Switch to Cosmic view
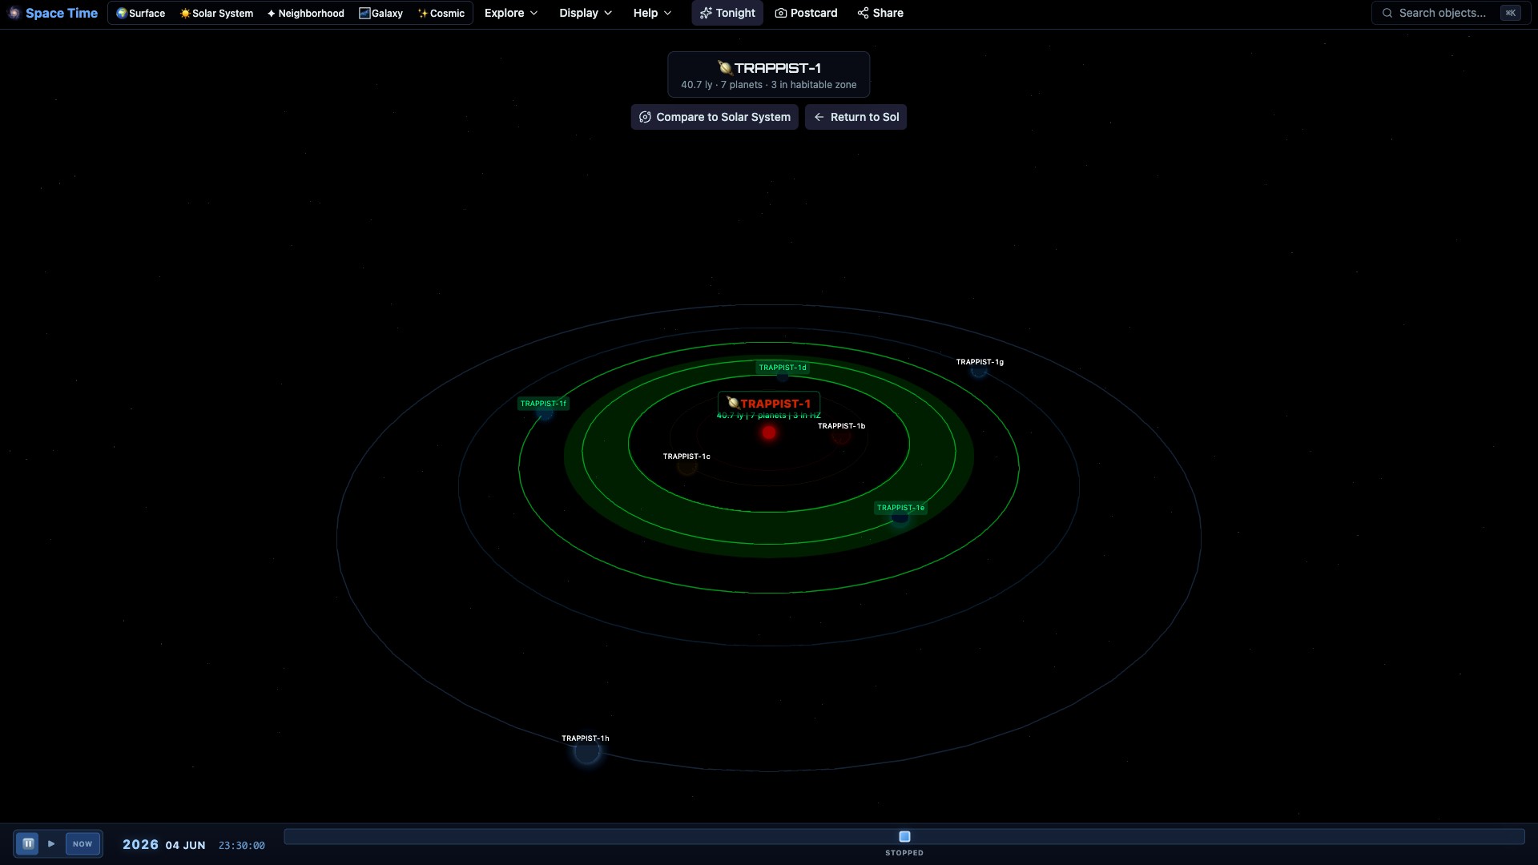This screenshot has width=1538, height=865. point(441,13)
